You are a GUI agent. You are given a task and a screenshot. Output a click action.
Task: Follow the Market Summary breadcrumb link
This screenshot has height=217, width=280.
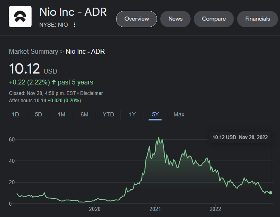(x=34, y=52)
